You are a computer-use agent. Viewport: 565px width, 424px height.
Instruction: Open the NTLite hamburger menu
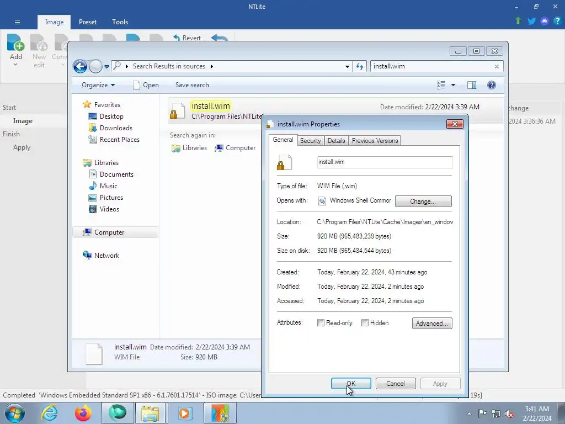(x=17, y=22)
